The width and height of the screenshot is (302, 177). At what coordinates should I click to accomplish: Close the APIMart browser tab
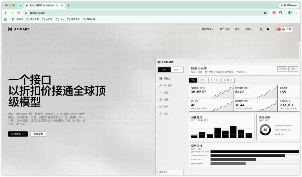coord(62,5)
